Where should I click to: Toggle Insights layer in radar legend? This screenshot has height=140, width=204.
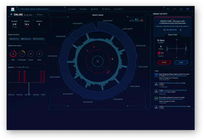coord(141,20)
